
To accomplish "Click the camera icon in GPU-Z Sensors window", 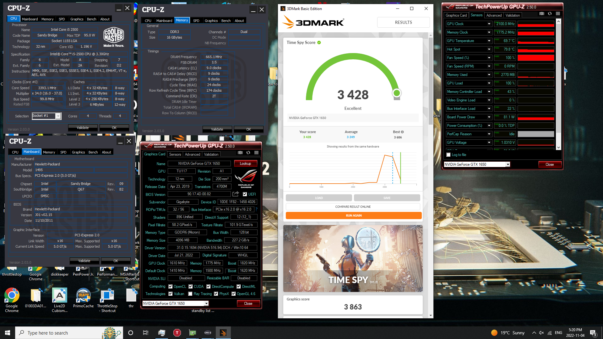I will (x=542, y=13).
